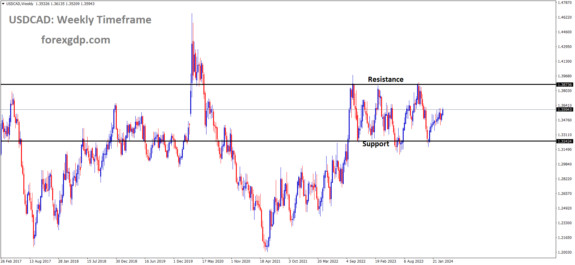
Task: Click the 6 Aug 2023 date label
Action: 414,261
